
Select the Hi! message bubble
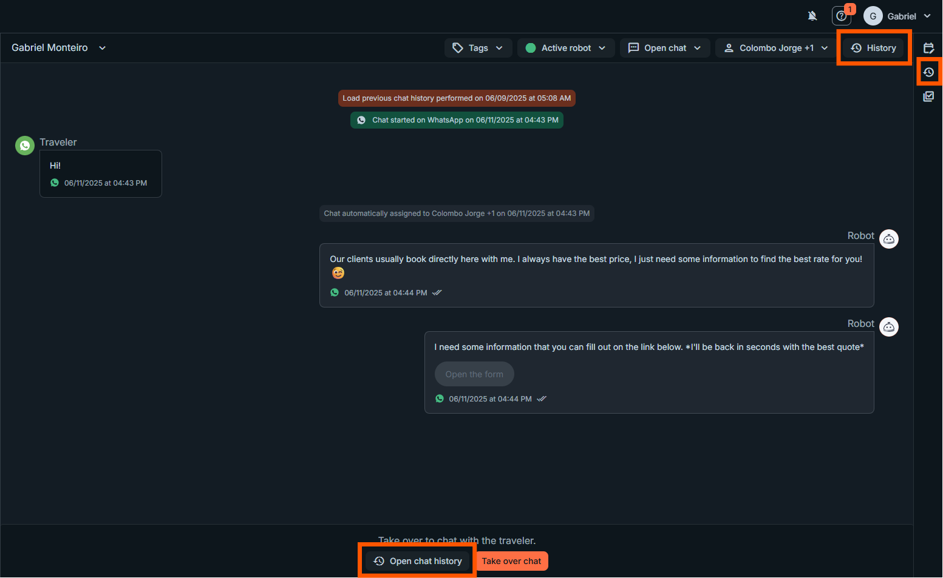101,173
